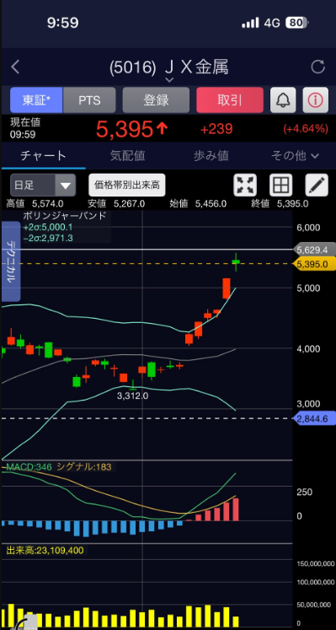Tap the 3,312.0 low price label
Screen dimensions: 336x630
(133, 396)
